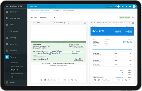The width and height of the screenshot is (142, 91).
Task: Go to previous invoice page
Action: tap(92, 23)
